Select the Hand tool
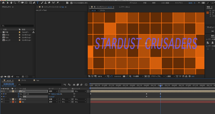The height and width of the screenshot is (114, 215). [11, 3]
